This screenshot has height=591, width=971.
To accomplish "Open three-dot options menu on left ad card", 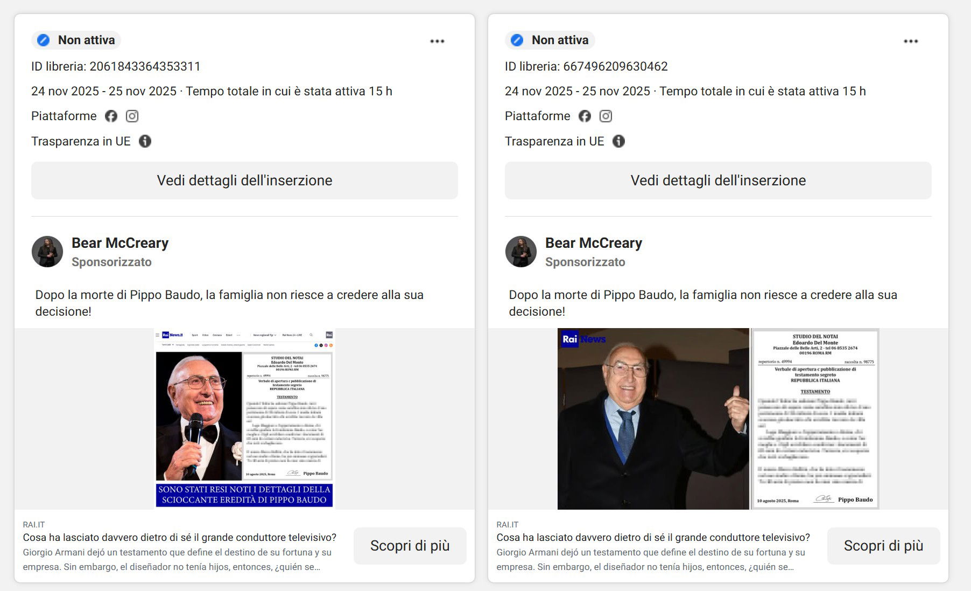I will pos(437,41).
